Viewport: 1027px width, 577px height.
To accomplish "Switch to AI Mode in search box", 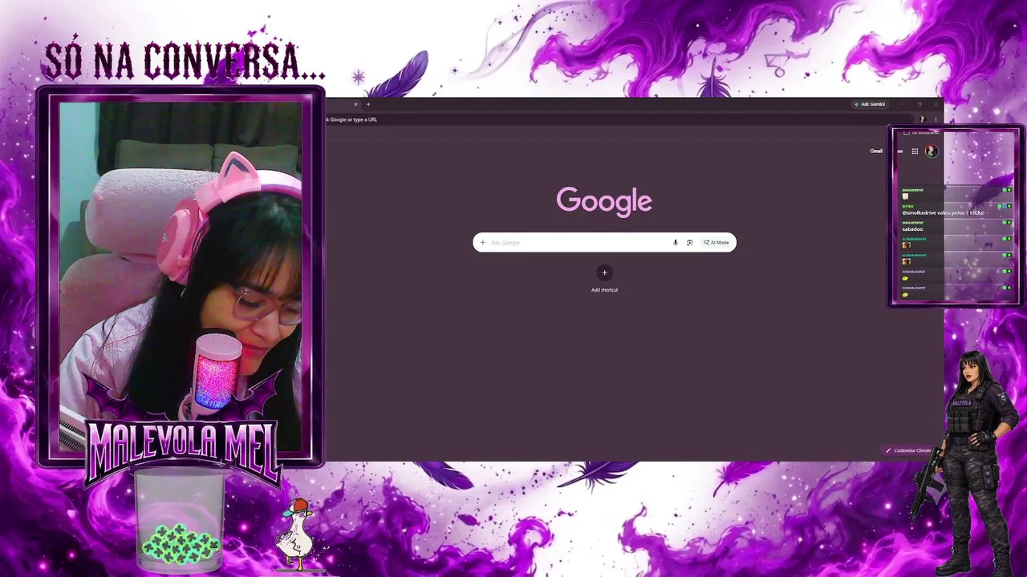I will pos(716,242).
